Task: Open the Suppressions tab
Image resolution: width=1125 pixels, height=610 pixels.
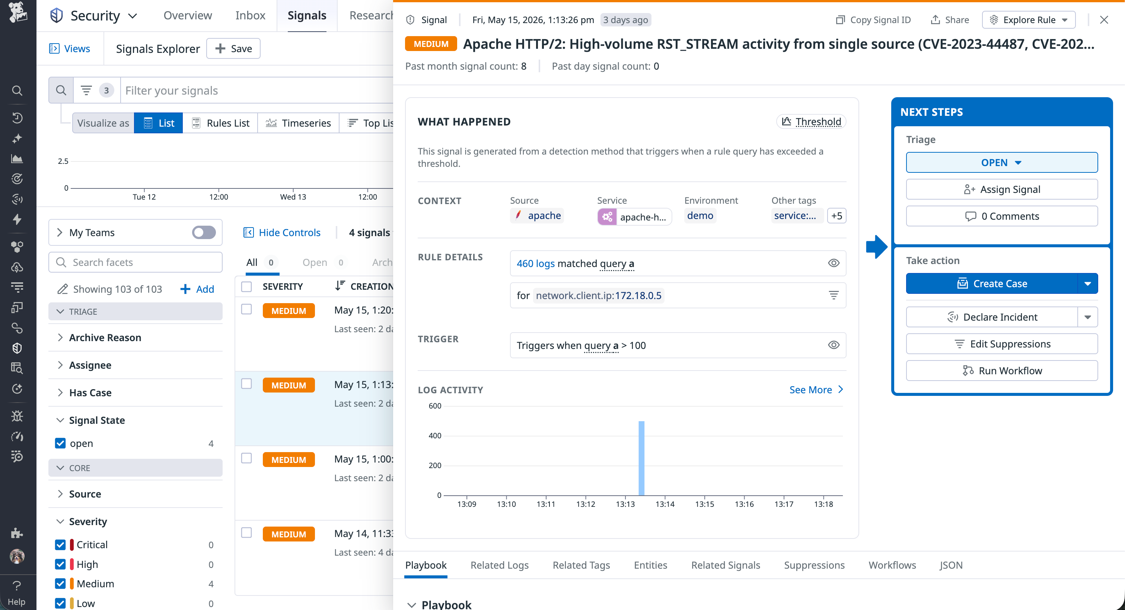Action: [x=814, y=565]
